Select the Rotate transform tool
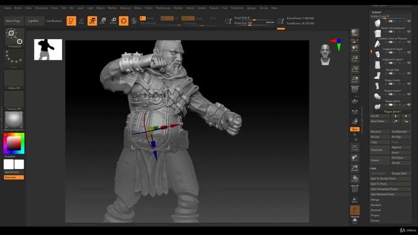Viewport: 418px width, 235px height. (113, 21)
